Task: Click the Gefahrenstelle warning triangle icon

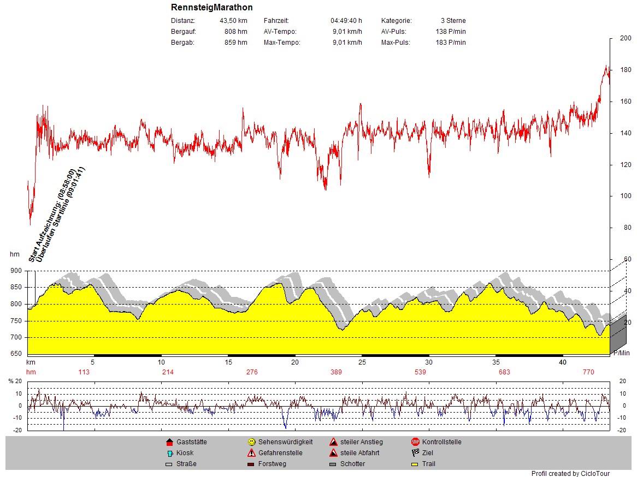Action: (251, 453)
